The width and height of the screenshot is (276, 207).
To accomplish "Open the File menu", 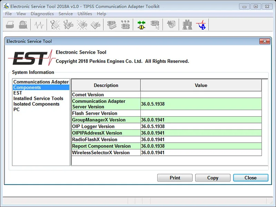I will 8,14.
